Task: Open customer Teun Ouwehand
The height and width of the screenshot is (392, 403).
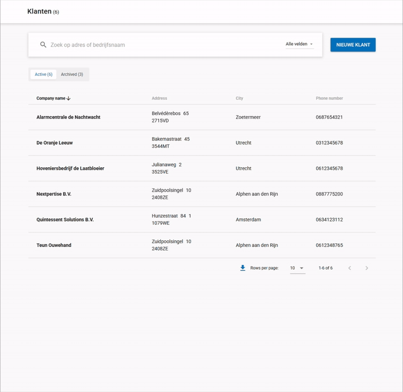Action: 54,245
